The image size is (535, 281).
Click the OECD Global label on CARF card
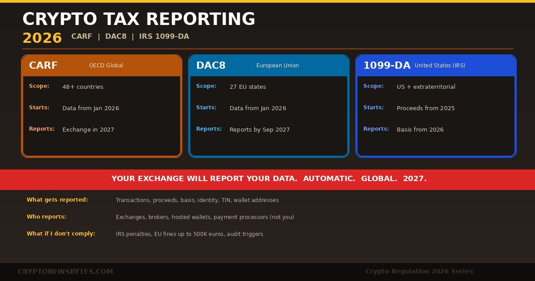[106, 66]
